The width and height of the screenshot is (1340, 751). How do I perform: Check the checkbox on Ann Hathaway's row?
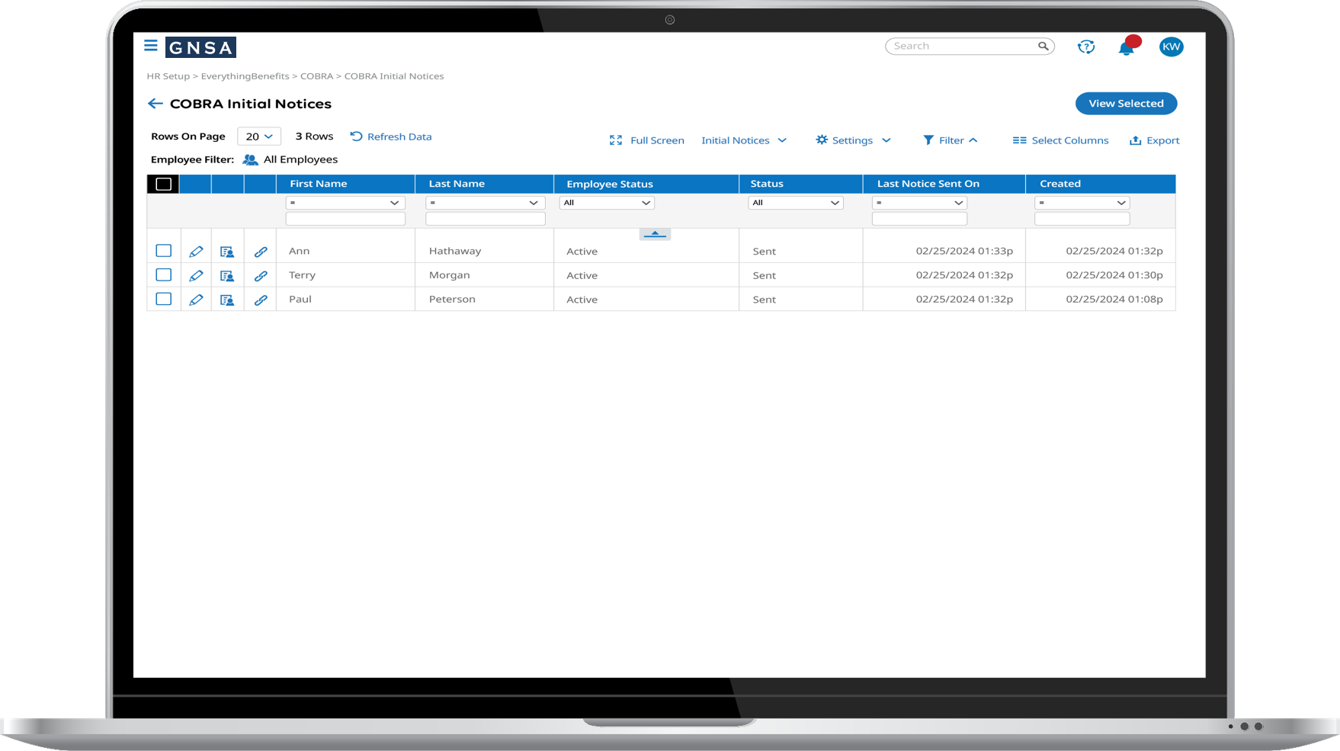click(163, 250)
